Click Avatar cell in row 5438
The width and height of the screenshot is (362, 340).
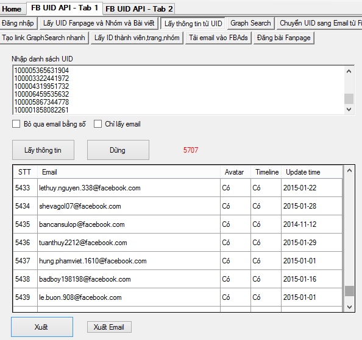click(x=235, y=279)
